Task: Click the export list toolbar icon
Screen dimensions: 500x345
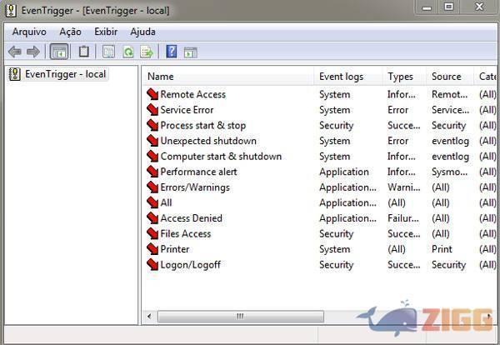Action: (x=147, y=52)
